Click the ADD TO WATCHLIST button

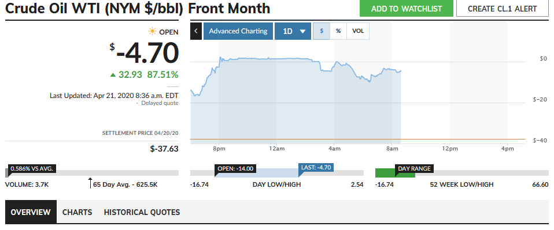point(407,9)
